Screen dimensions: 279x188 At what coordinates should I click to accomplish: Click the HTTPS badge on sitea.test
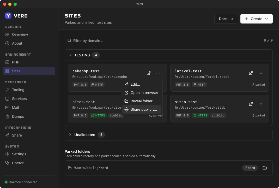98,115
